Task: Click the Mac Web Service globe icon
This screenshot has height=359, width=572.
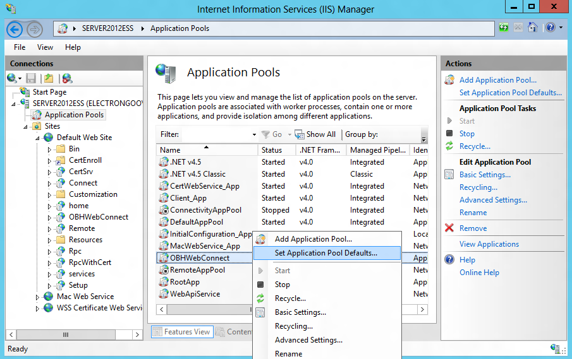Action: (x=48, y=297)
